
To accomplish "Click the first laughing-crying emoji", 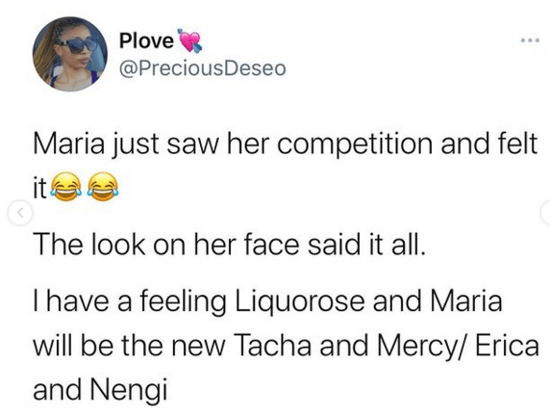I will (66, 187).
